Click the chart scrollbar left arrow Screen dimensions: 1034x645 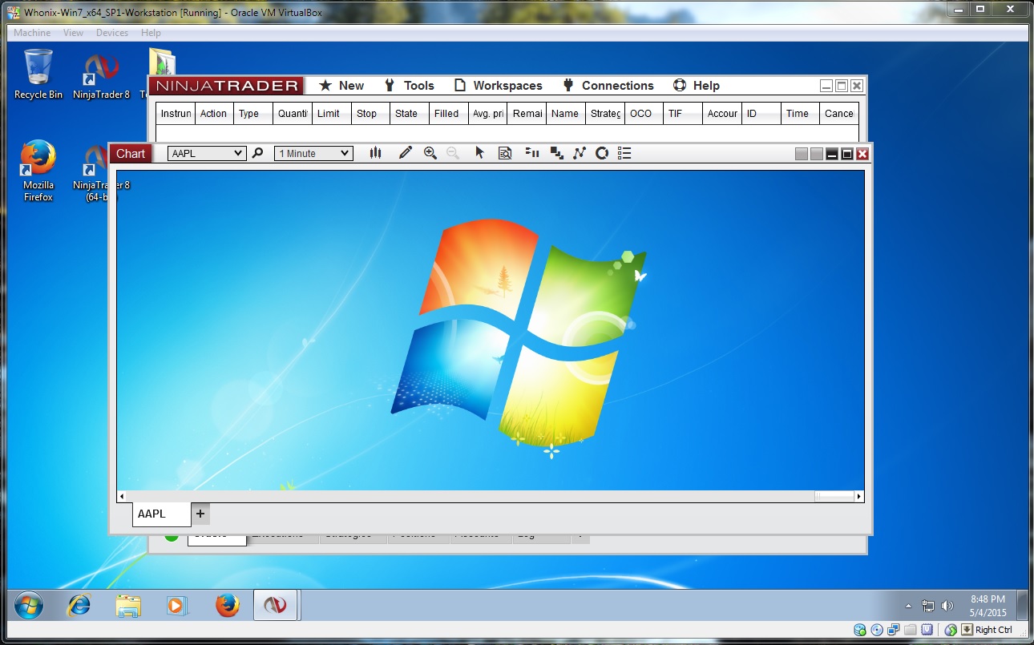coord(122,496)
